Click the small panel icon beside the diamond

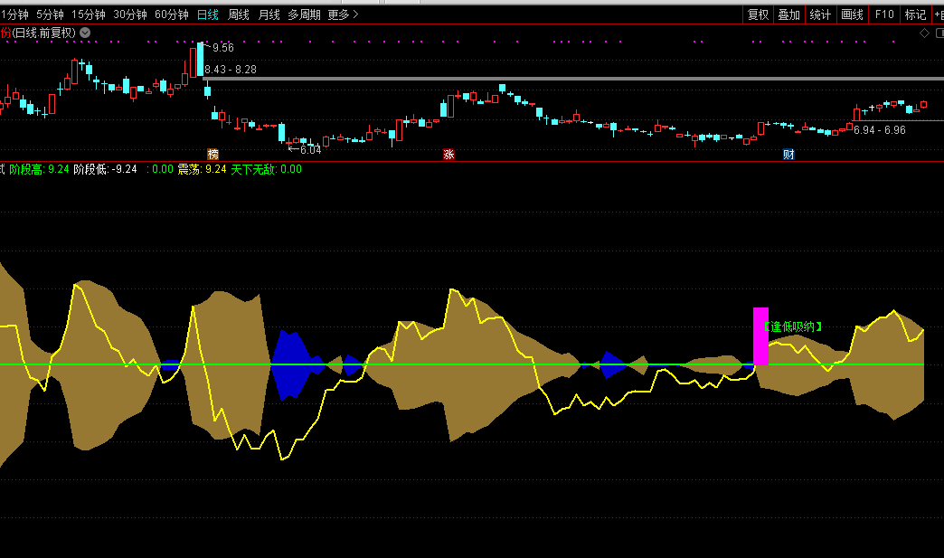(937, 33)
